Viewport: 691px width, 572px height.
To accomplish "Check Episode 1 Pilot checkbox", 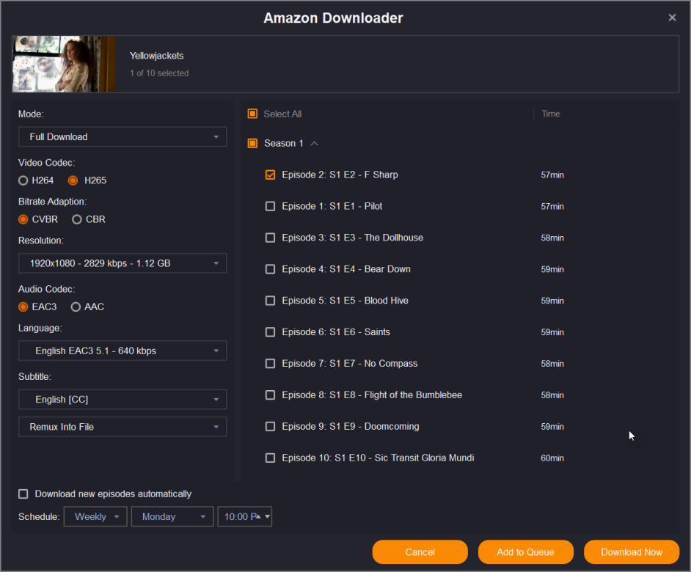I will tap(270, 206).
